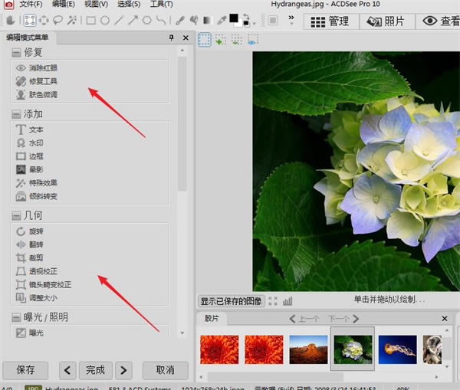Select the Line drawing tool
Viewport: 460px width, 390px height.
tap(119, 20)
